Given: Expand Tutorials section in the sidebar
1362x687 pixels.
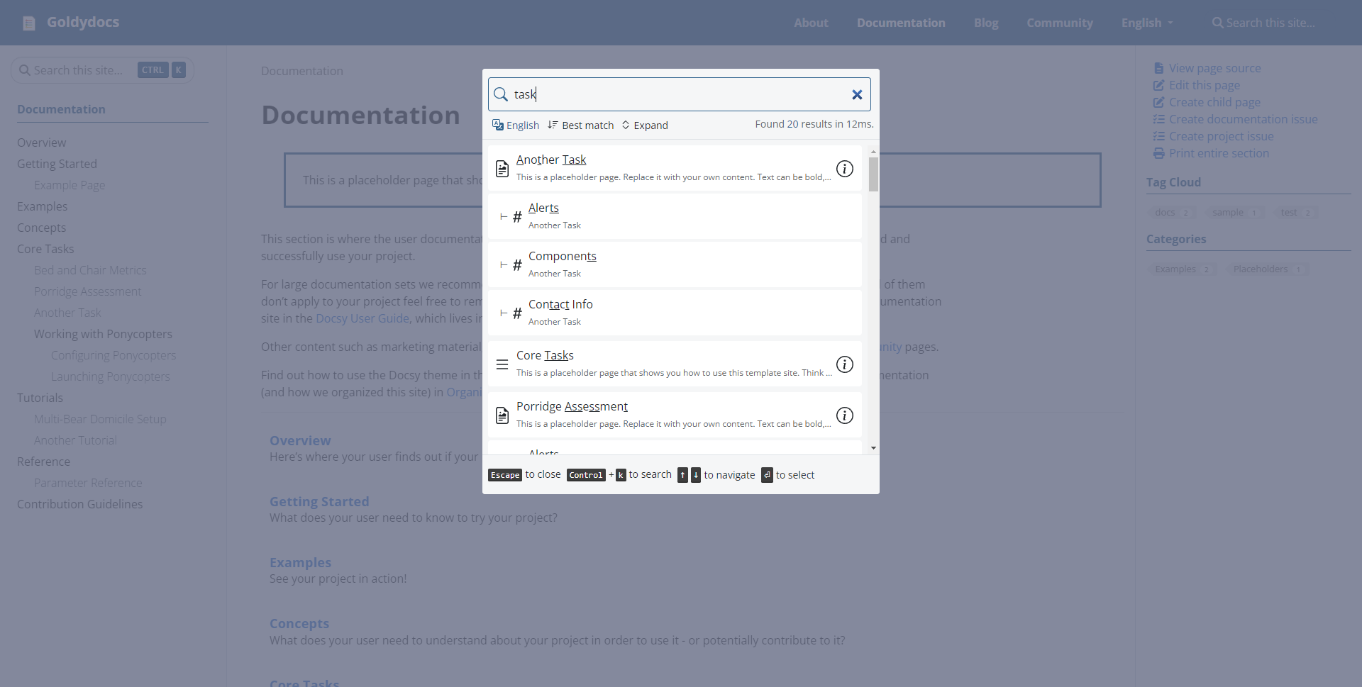Looking at the screenshot, I should tap(40, 397).
